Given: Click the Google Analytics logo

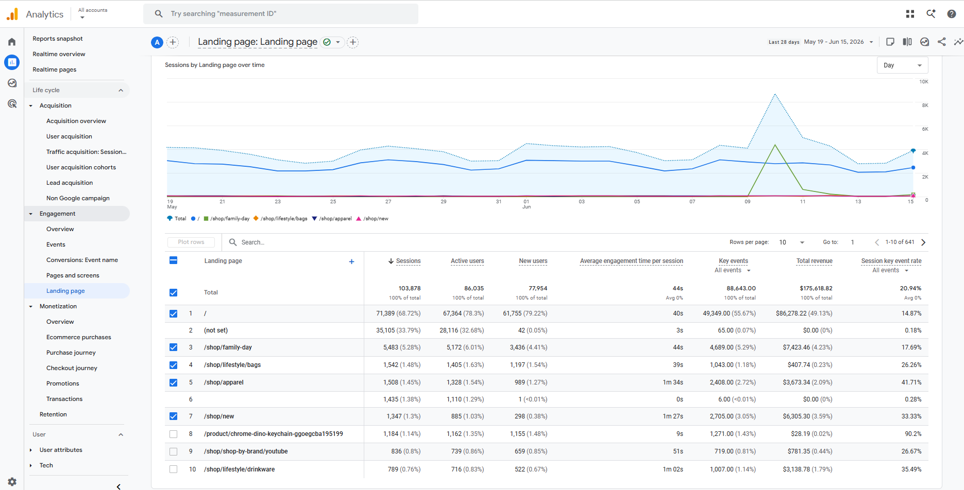Looking at the screenshot, I should (12, 14).
